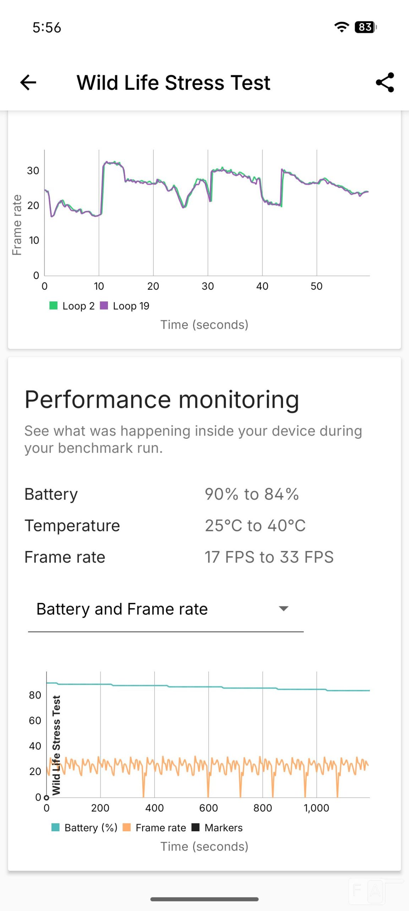The width and height of the screenshot is (409, 911).
Task: Tap the Frame rate 17 to 33 FPS row
Action: 179,557
